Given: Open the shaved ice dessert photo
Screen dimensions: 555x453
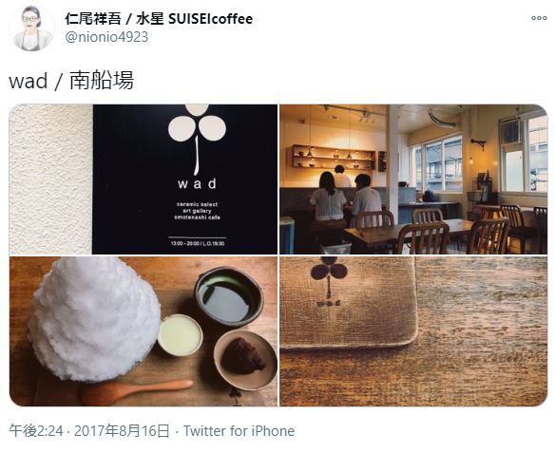Looking at the screenshot, I should (x=144, y=331).
